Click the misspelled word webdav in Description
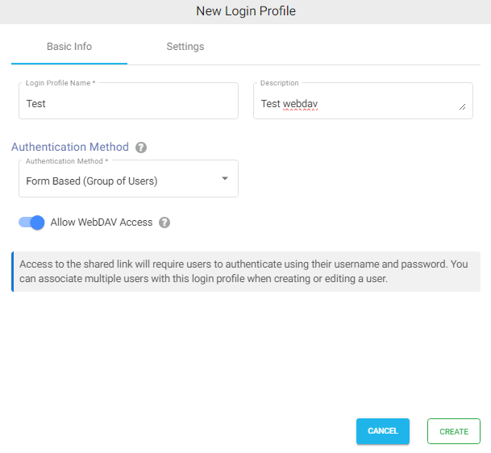The image size is (491, 453). 300,104
